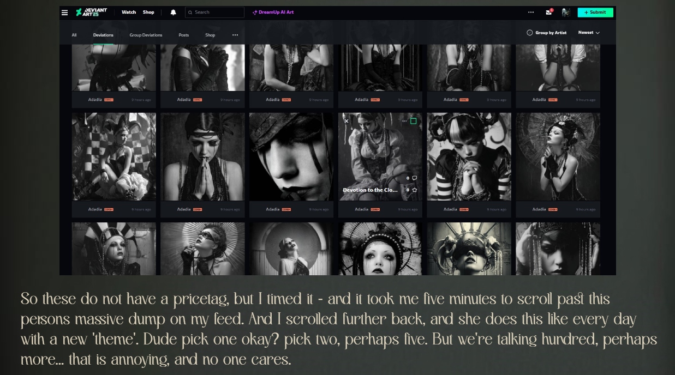Click comment icon on hovered deviation

(x=414, y=178)
